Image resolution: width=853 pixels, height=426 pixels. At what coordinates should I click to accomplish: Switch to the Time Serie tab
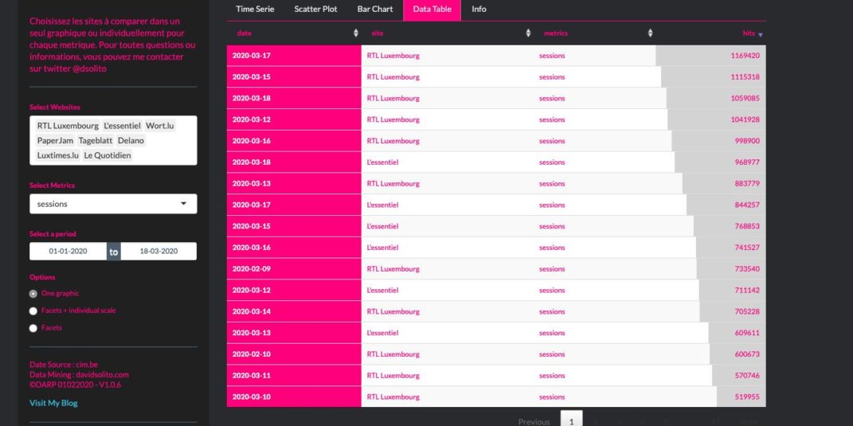coord(255,9)
